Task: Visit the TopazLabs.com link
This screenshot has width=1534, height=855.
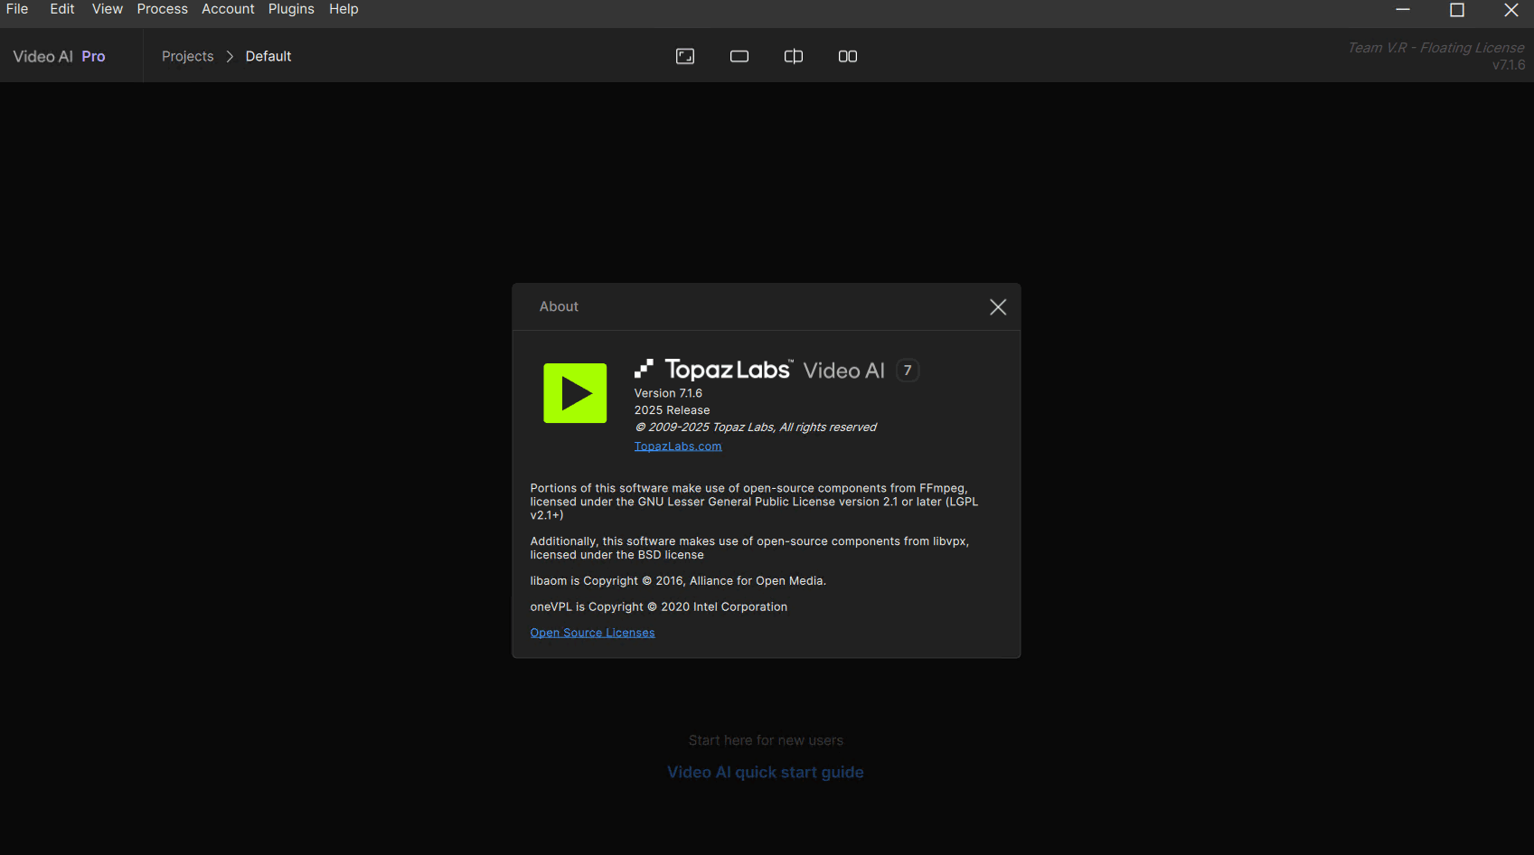Action: (678, 446)
